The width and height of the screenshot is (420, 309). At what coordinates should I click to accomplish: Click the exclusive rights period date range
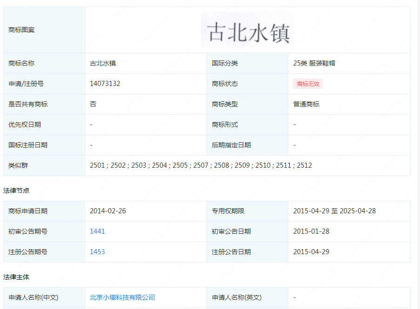click(x=334, y=211)
